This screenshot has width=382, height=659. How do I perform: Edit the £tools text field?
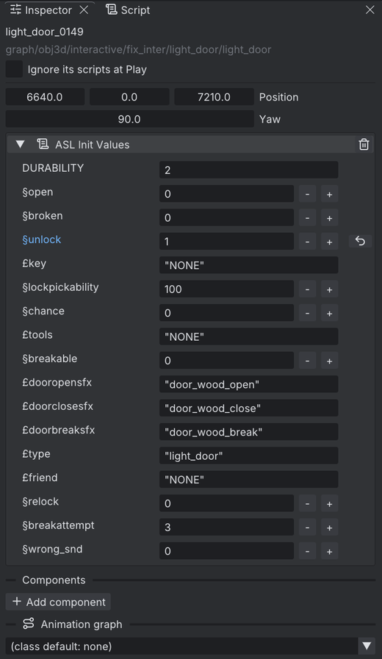249,336
